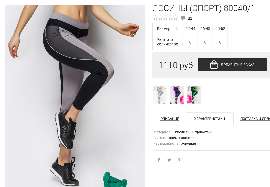Select the gray leggings color thumbnail

160,95
